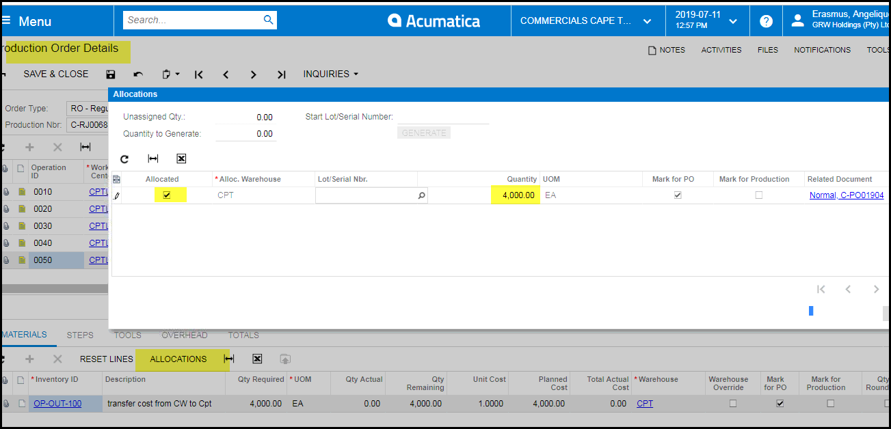Toggle Warehouse Override checkbox in materials row
891x429 pixels.
pyautogui.click(x=732, y=404)
